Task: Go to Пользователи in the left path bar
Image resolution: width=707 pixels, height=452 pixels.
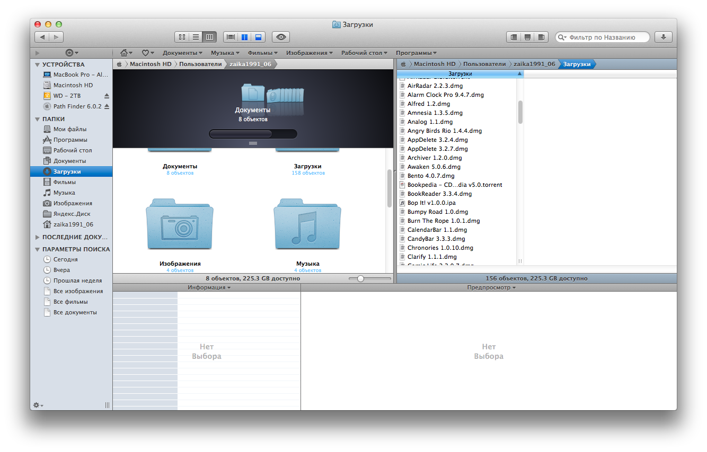Action: [200, 64]
